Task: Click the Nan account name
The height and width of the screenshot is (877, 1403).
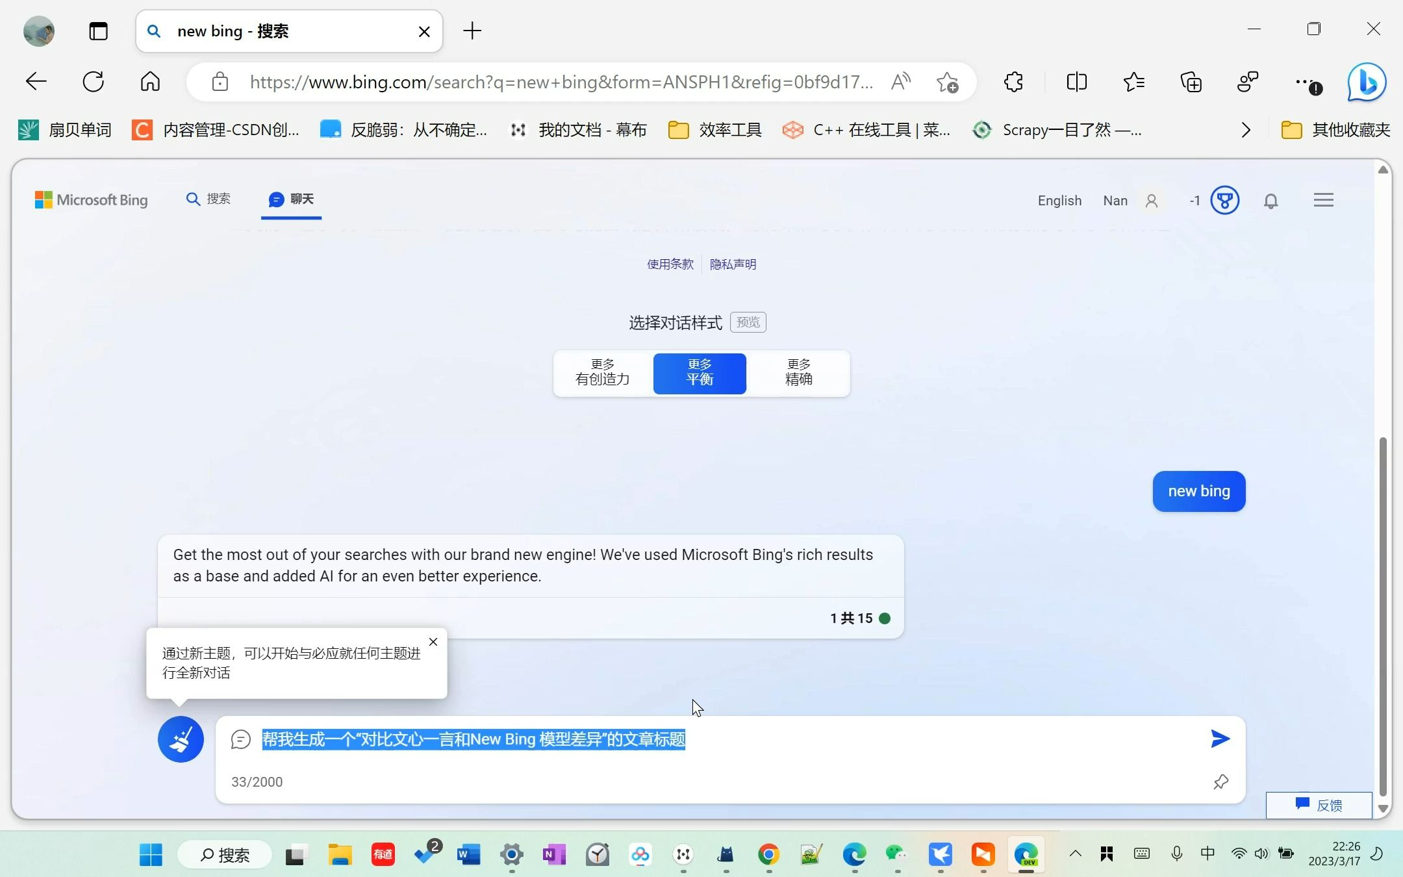Action: (1115, 201)
